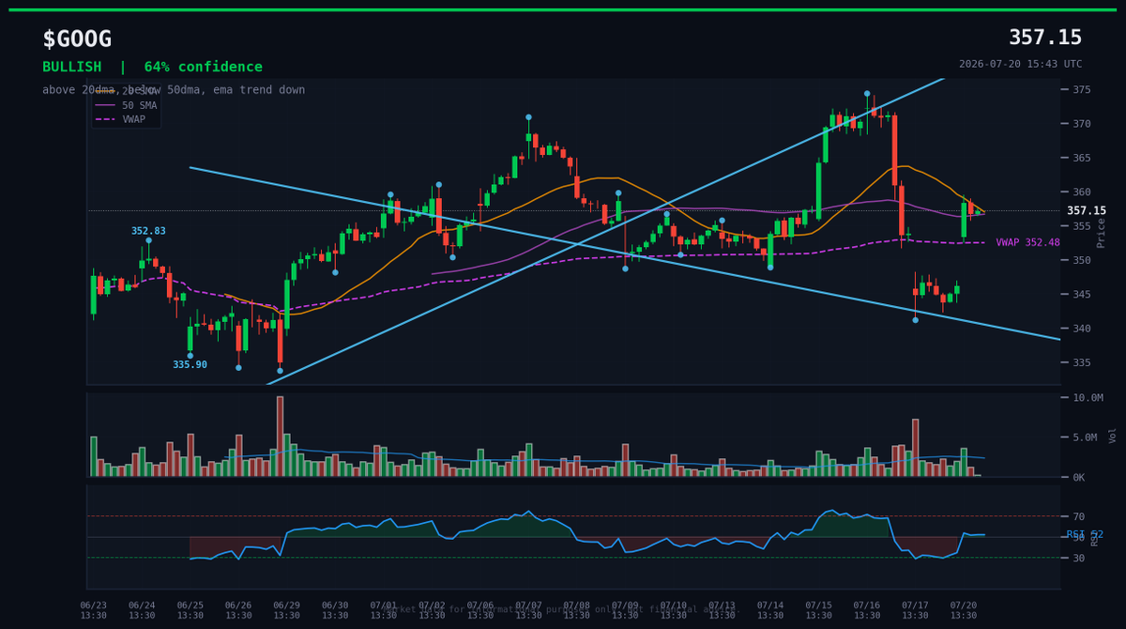Click the 357.15 price in the header

pos(1045,38)
